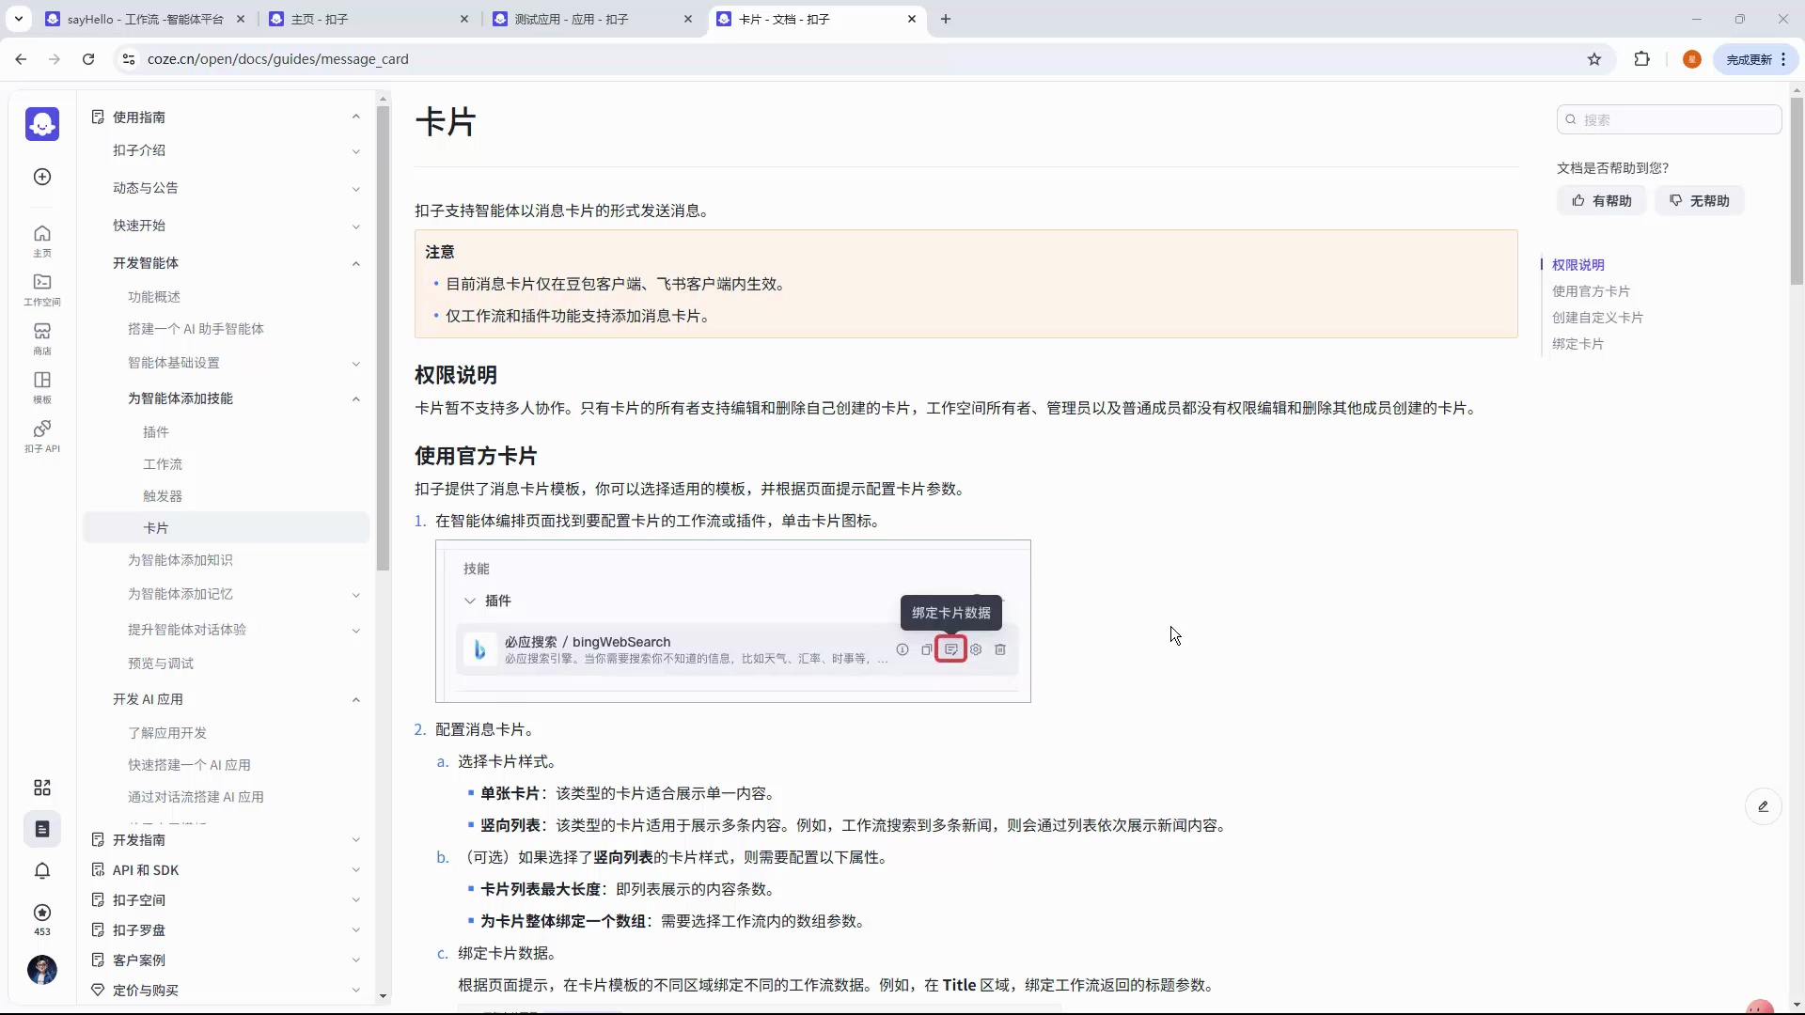Open the 扣子 API sidebar icon

click(41, 435)
